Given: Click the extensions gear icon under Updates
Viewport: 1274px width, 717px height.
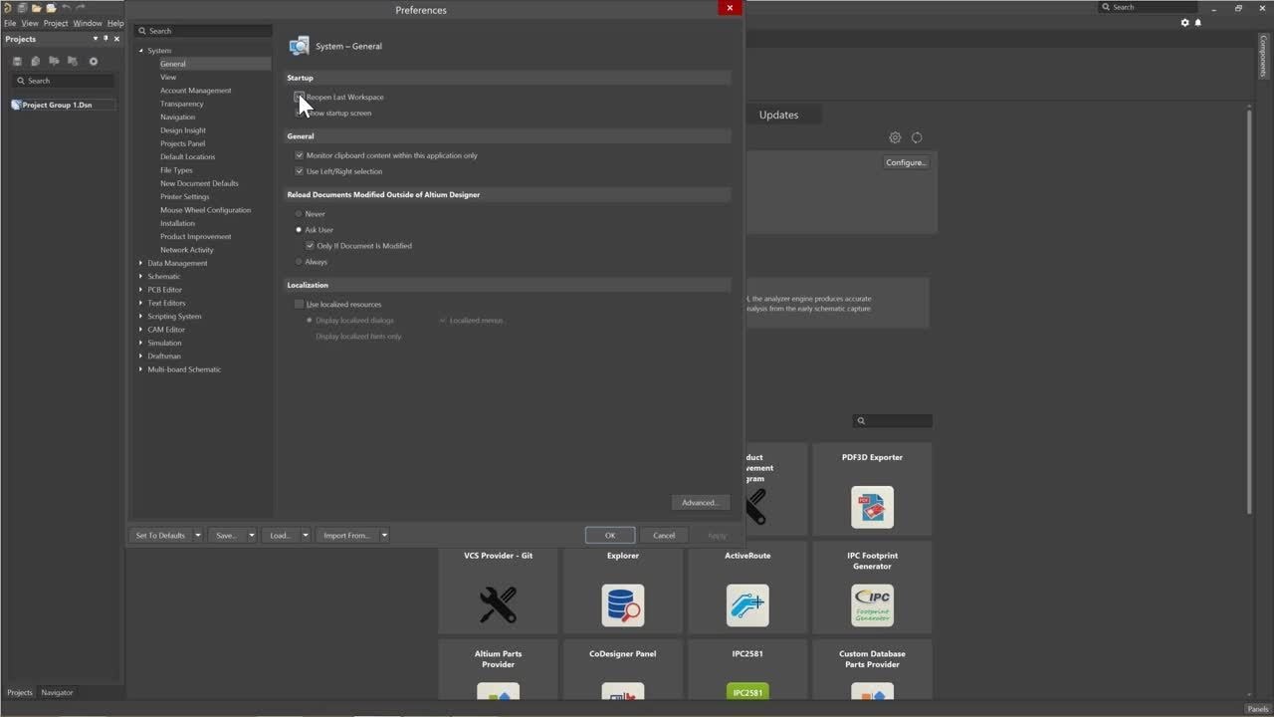Looking at the screenshot, I should (x=895, y=137).
